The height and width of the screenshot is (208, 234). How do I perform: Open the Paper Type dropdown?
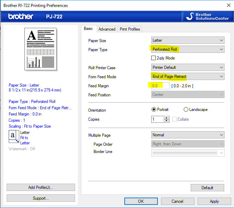point(188,49)
